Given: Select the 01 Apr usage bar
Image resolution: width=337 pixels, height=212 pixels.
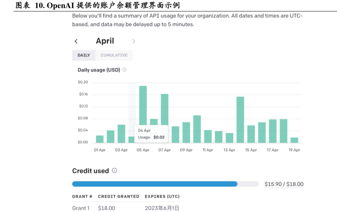Looking at the screenshot, I should click(99, 139).
